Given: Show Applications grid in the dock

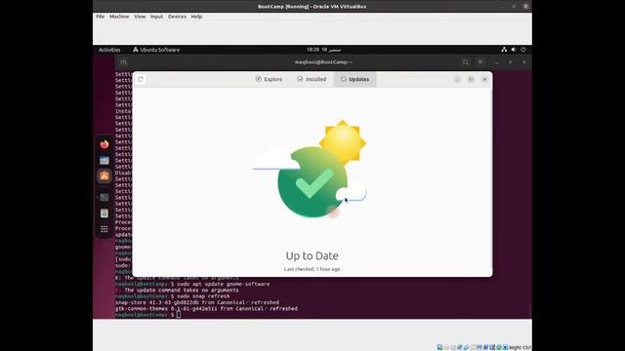Looking at the screenshot, I should pyautogui.click(x=104, y=229).
